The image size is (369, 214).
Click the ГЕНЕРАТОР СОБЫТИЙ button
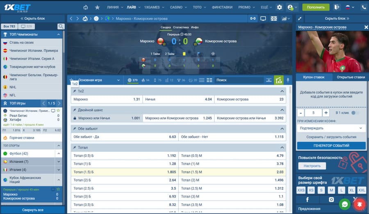coord(331,146)
